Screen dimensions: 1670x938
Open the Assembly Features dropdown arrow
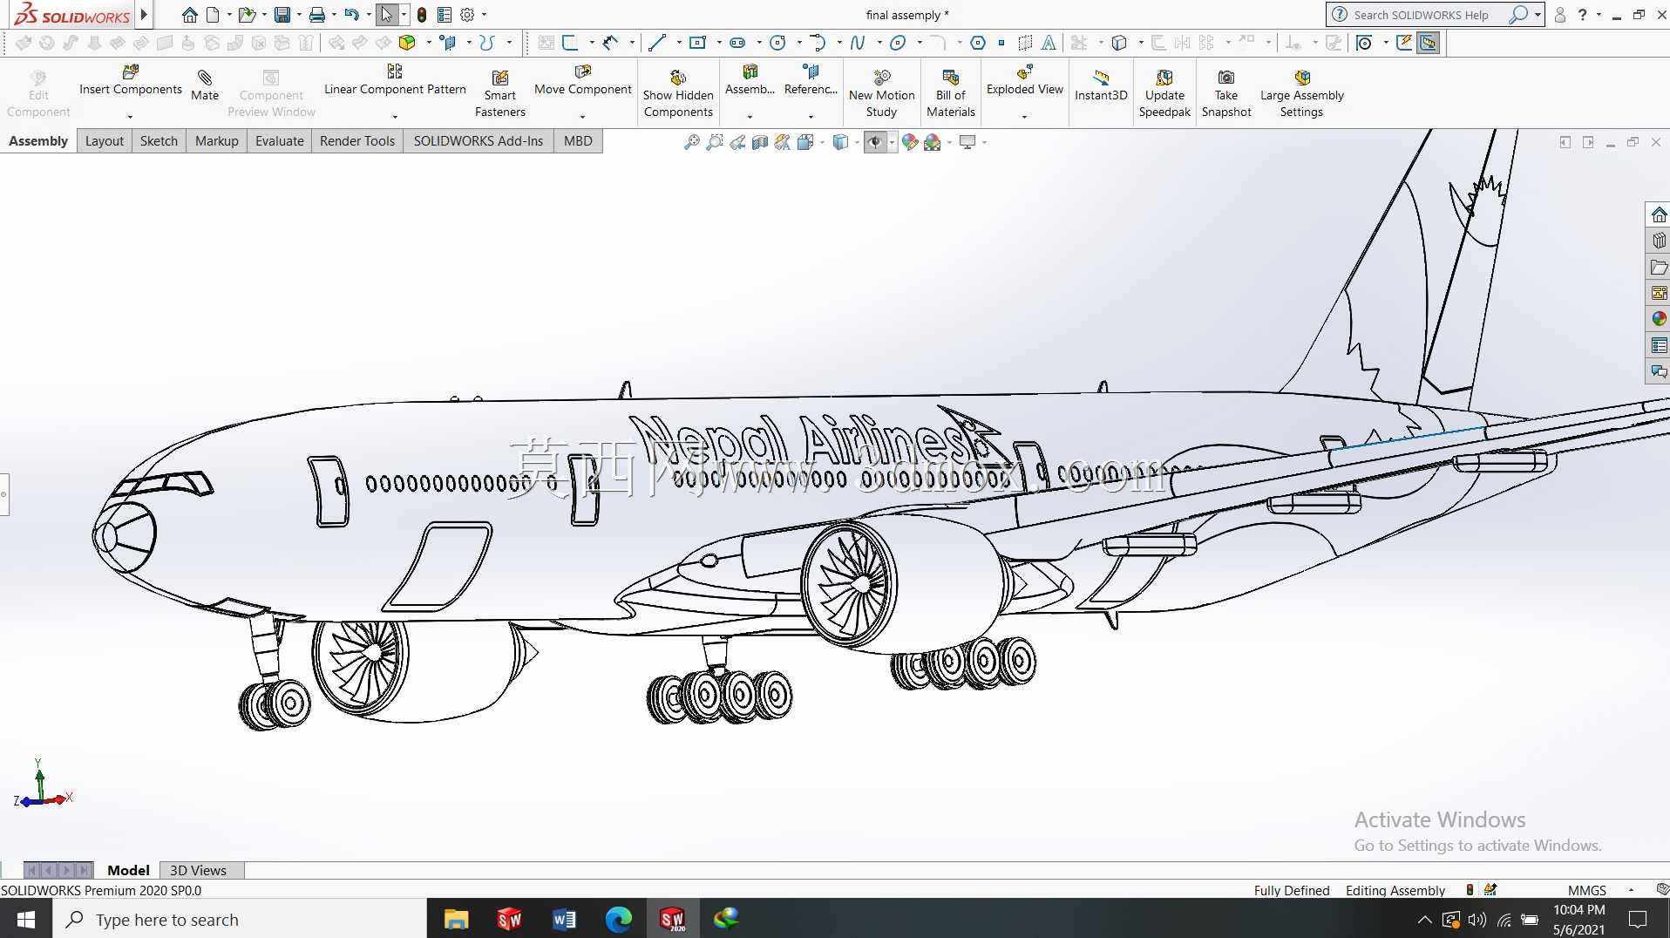click(x=750, y=117)
